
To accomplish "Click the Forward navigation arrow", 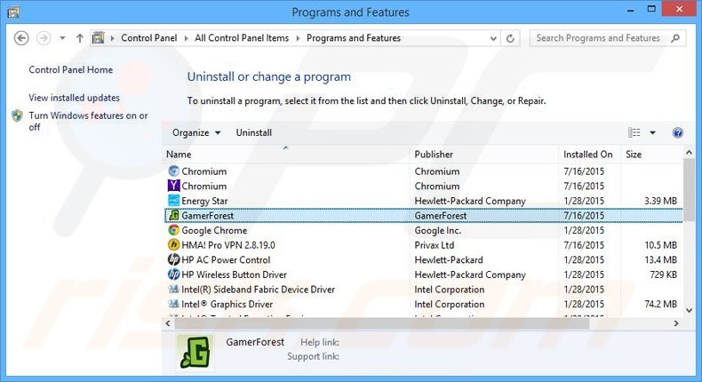I will (x=44, y=38).
